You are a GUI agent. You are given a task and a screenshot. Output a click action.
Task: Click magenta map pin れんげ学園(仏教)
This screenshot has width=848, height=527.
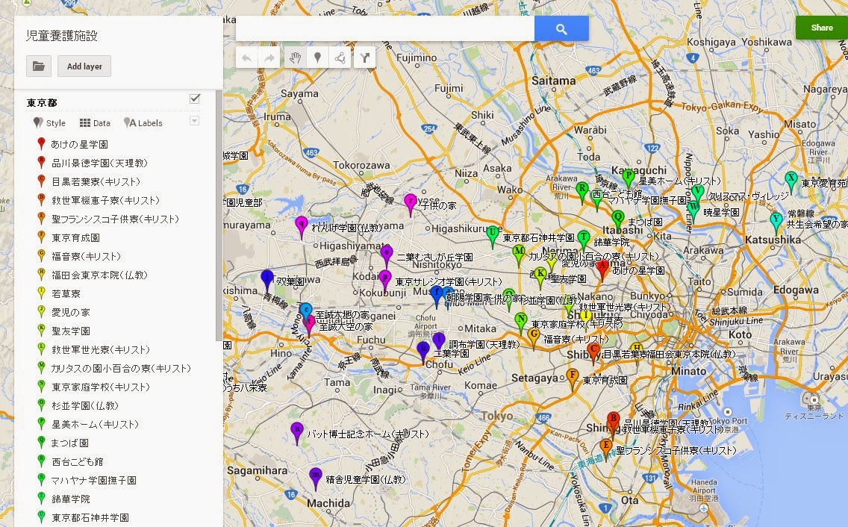[x=302, y=227]
